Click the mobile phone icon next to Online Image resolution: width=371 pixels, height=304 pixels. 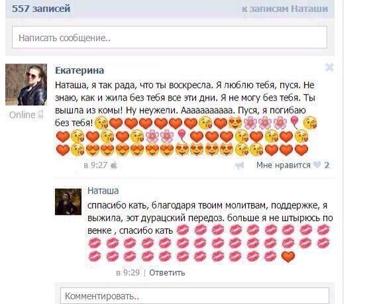40,115
